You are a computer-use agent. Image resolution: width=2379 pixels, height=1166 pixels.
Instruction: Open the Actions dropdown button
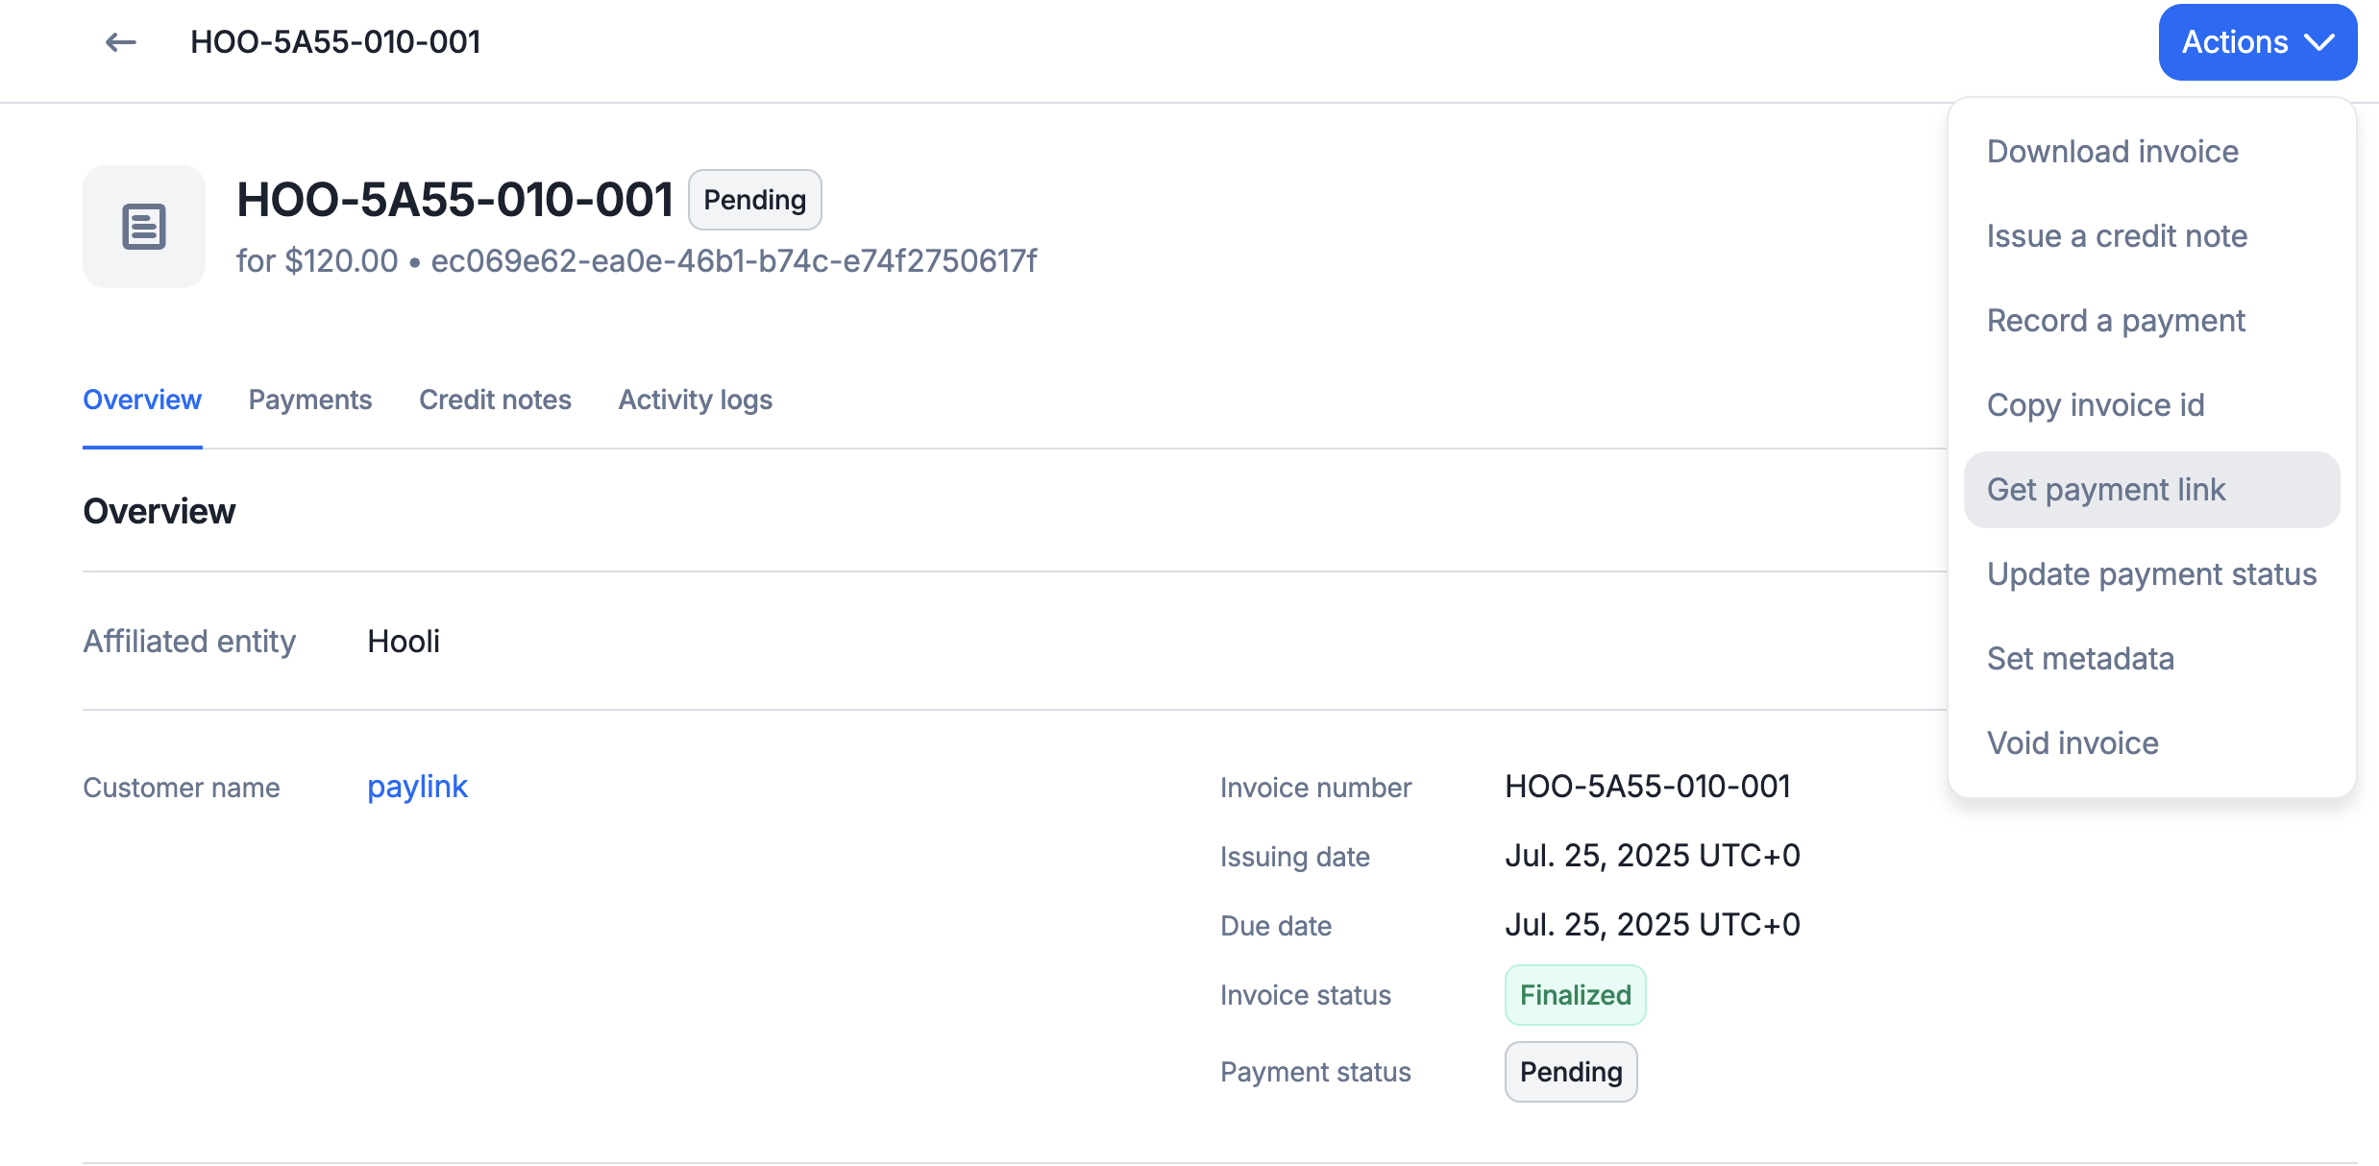pos(2257,42)
